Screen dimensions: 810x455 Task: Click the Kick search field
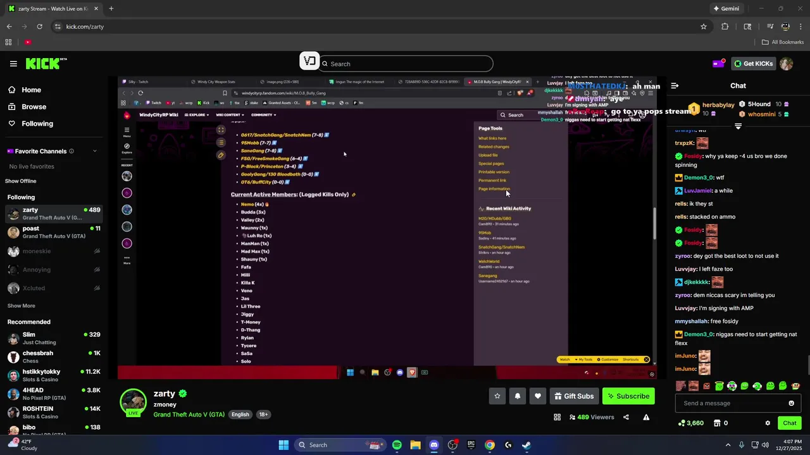pos(406,64)
